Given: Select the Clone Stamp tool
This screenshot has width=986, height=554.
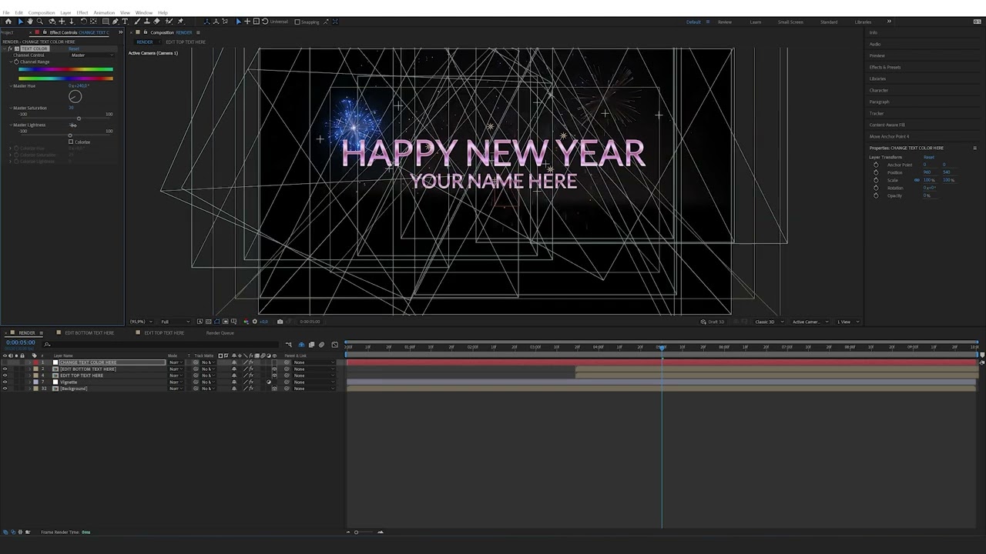Looking at the screenshot, I should pos(147,22).
